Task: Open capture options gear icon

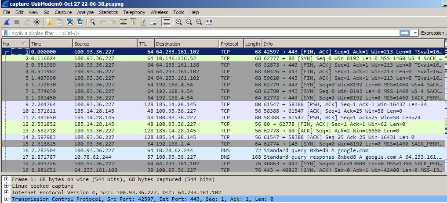Action: pos(37,21)
